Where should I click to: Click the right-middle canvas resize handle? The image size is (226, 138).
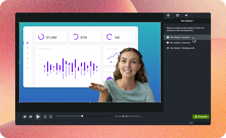pos(160,62)
